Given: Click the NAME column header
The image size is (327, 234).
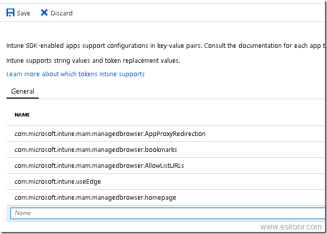Looking at the screenshot, I should 22,115.
